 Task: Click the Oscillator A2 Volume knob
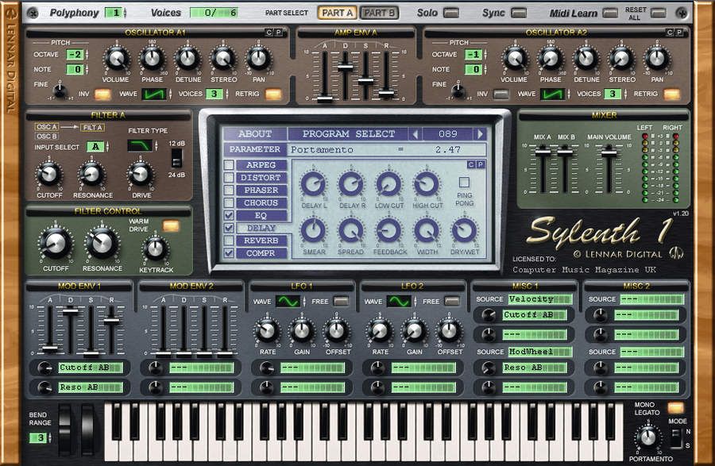click(515, 60)
